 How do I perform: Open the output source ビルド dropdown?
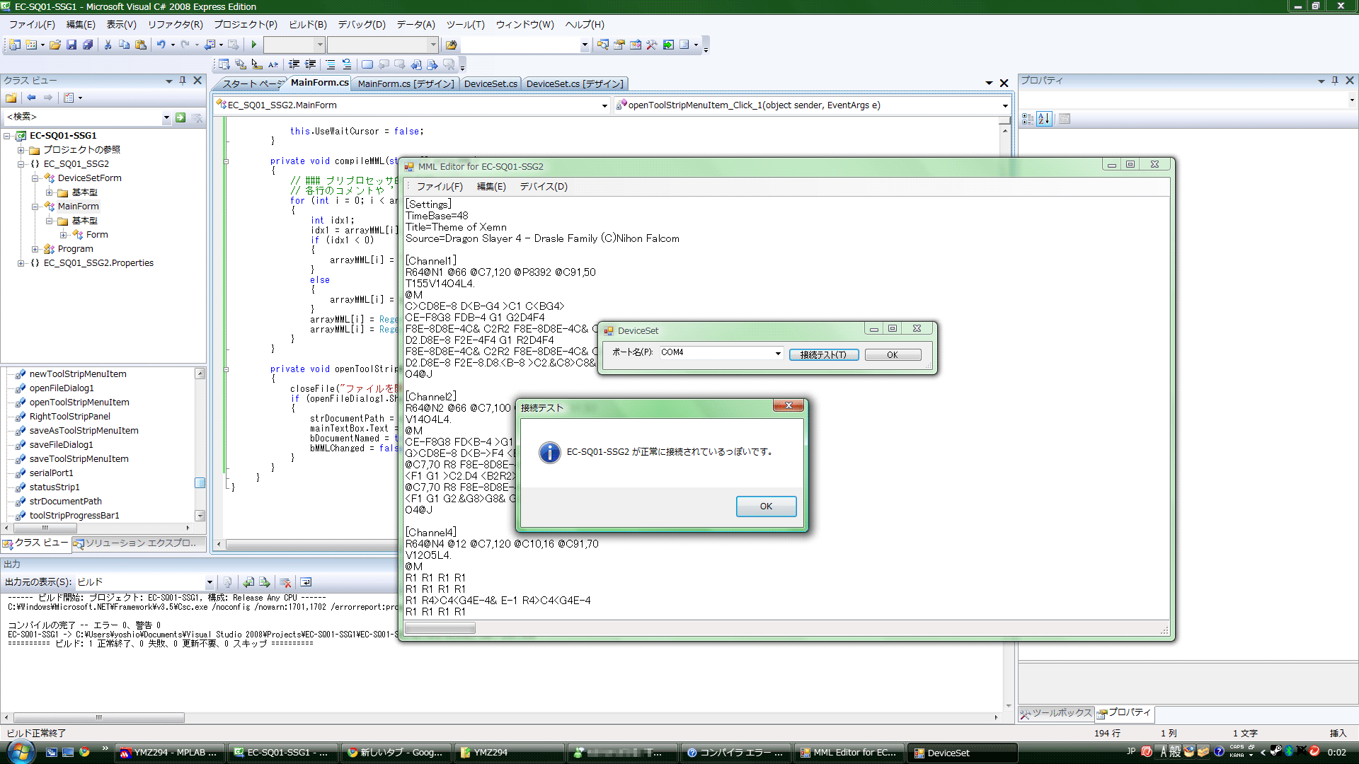click(210, 582)
